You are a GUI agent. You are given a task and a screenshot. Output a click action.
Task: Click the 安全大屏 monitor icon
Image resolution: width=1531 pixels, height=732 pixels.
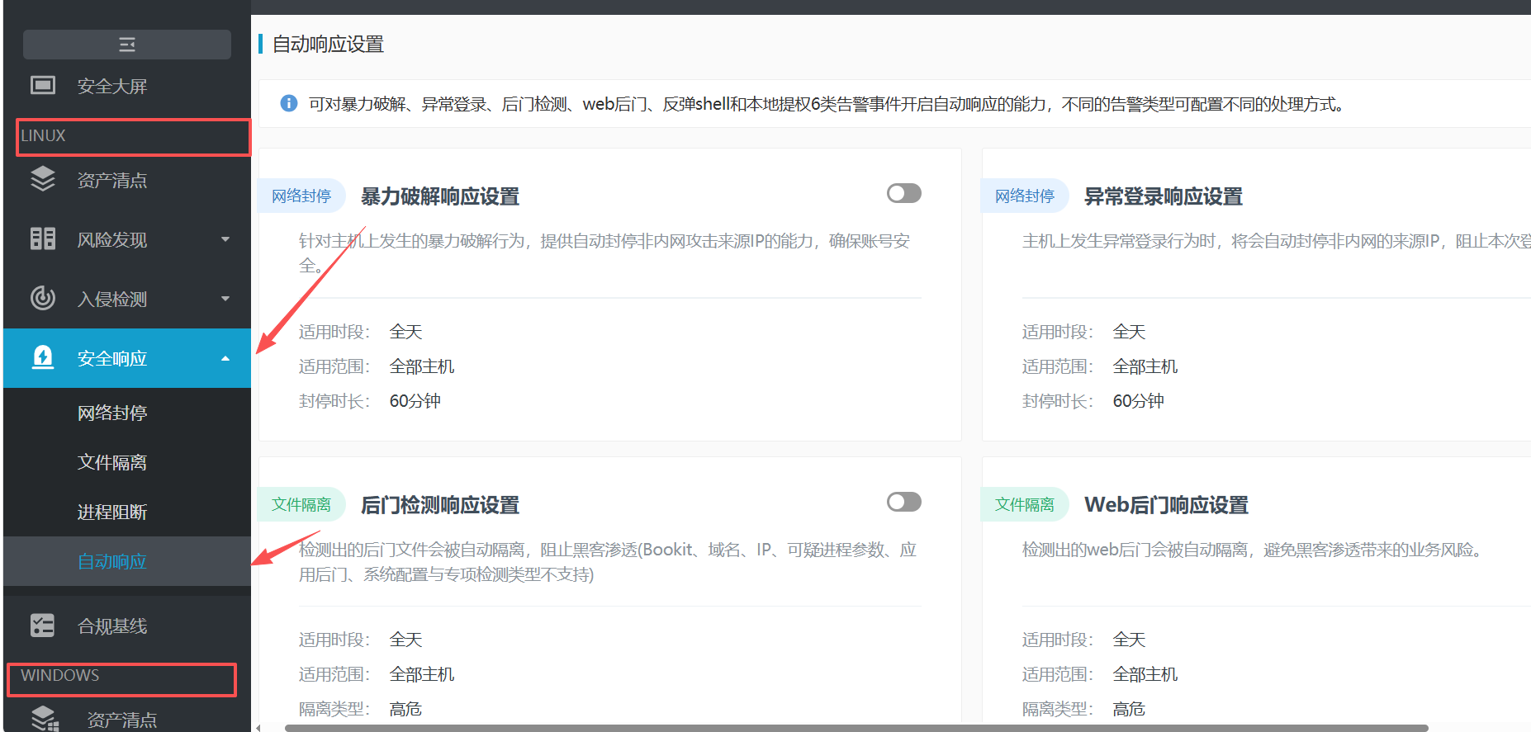point(43,85)
